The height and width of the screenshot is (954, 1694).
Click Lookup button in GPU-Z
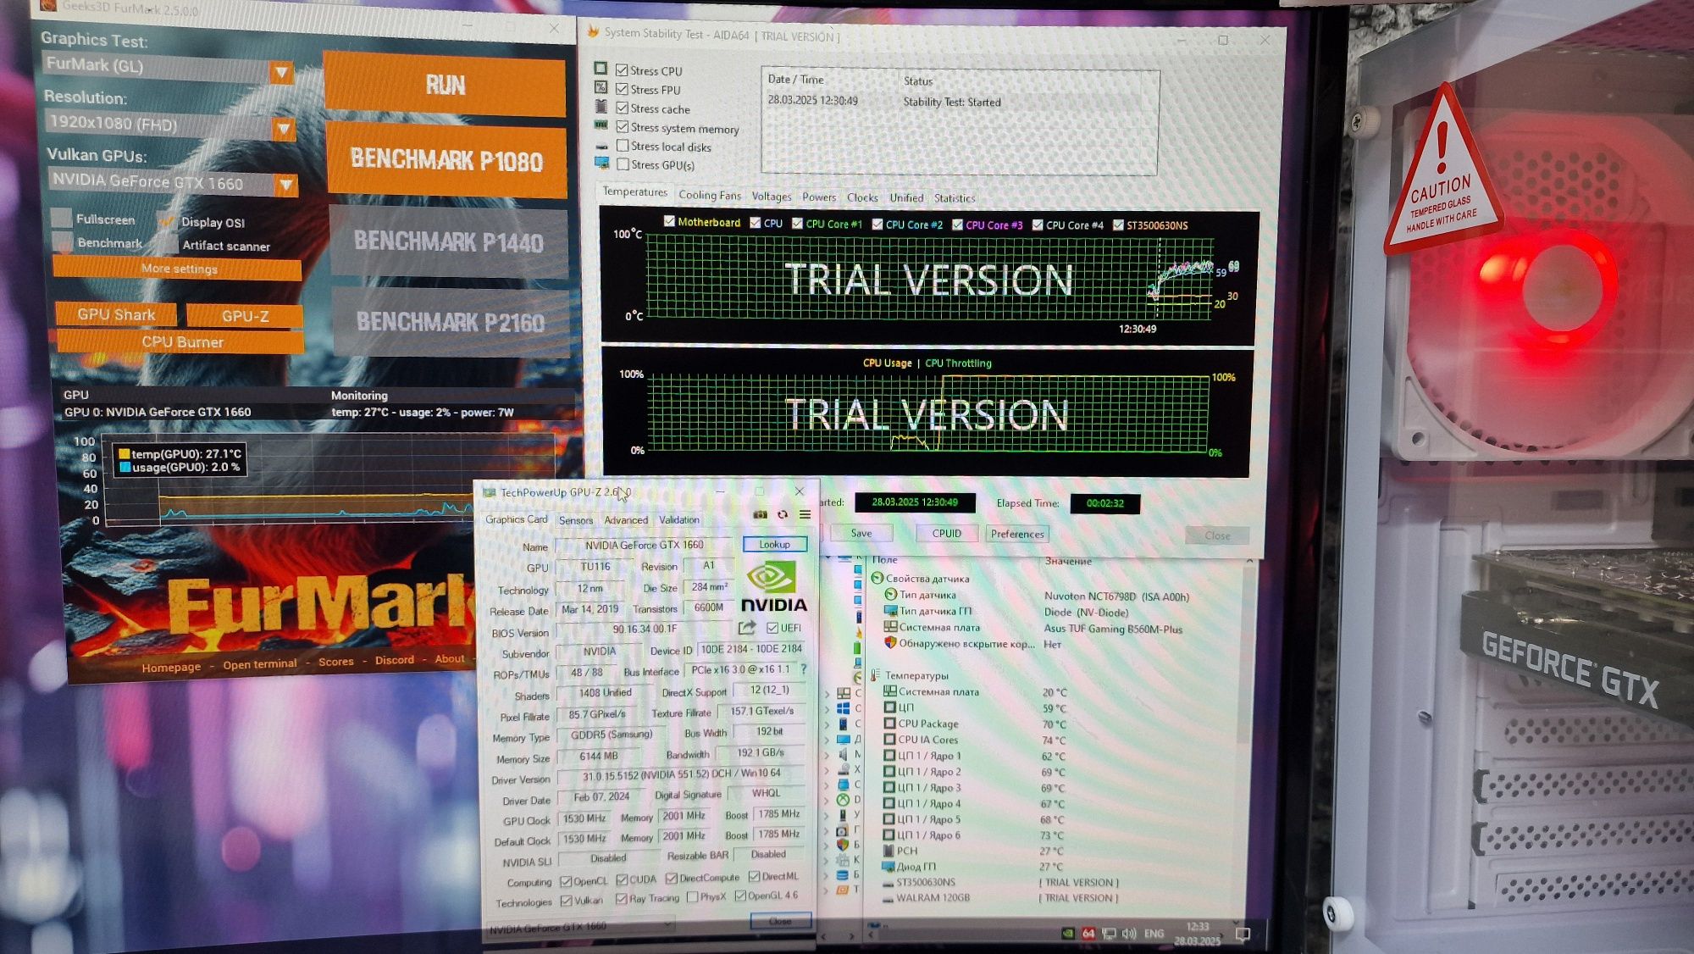coord(774,544)
